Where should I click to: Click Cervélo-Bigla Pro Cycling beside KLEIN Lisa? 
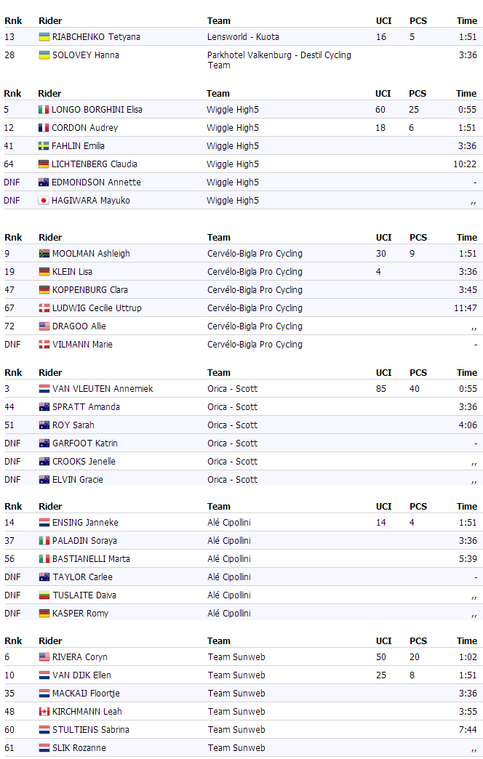255,272
